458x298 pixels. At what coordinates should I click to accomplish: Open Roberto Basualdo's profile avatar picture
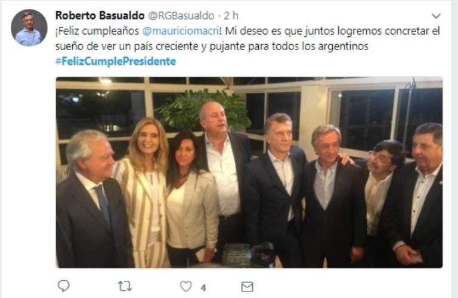[x=29, y=28]
